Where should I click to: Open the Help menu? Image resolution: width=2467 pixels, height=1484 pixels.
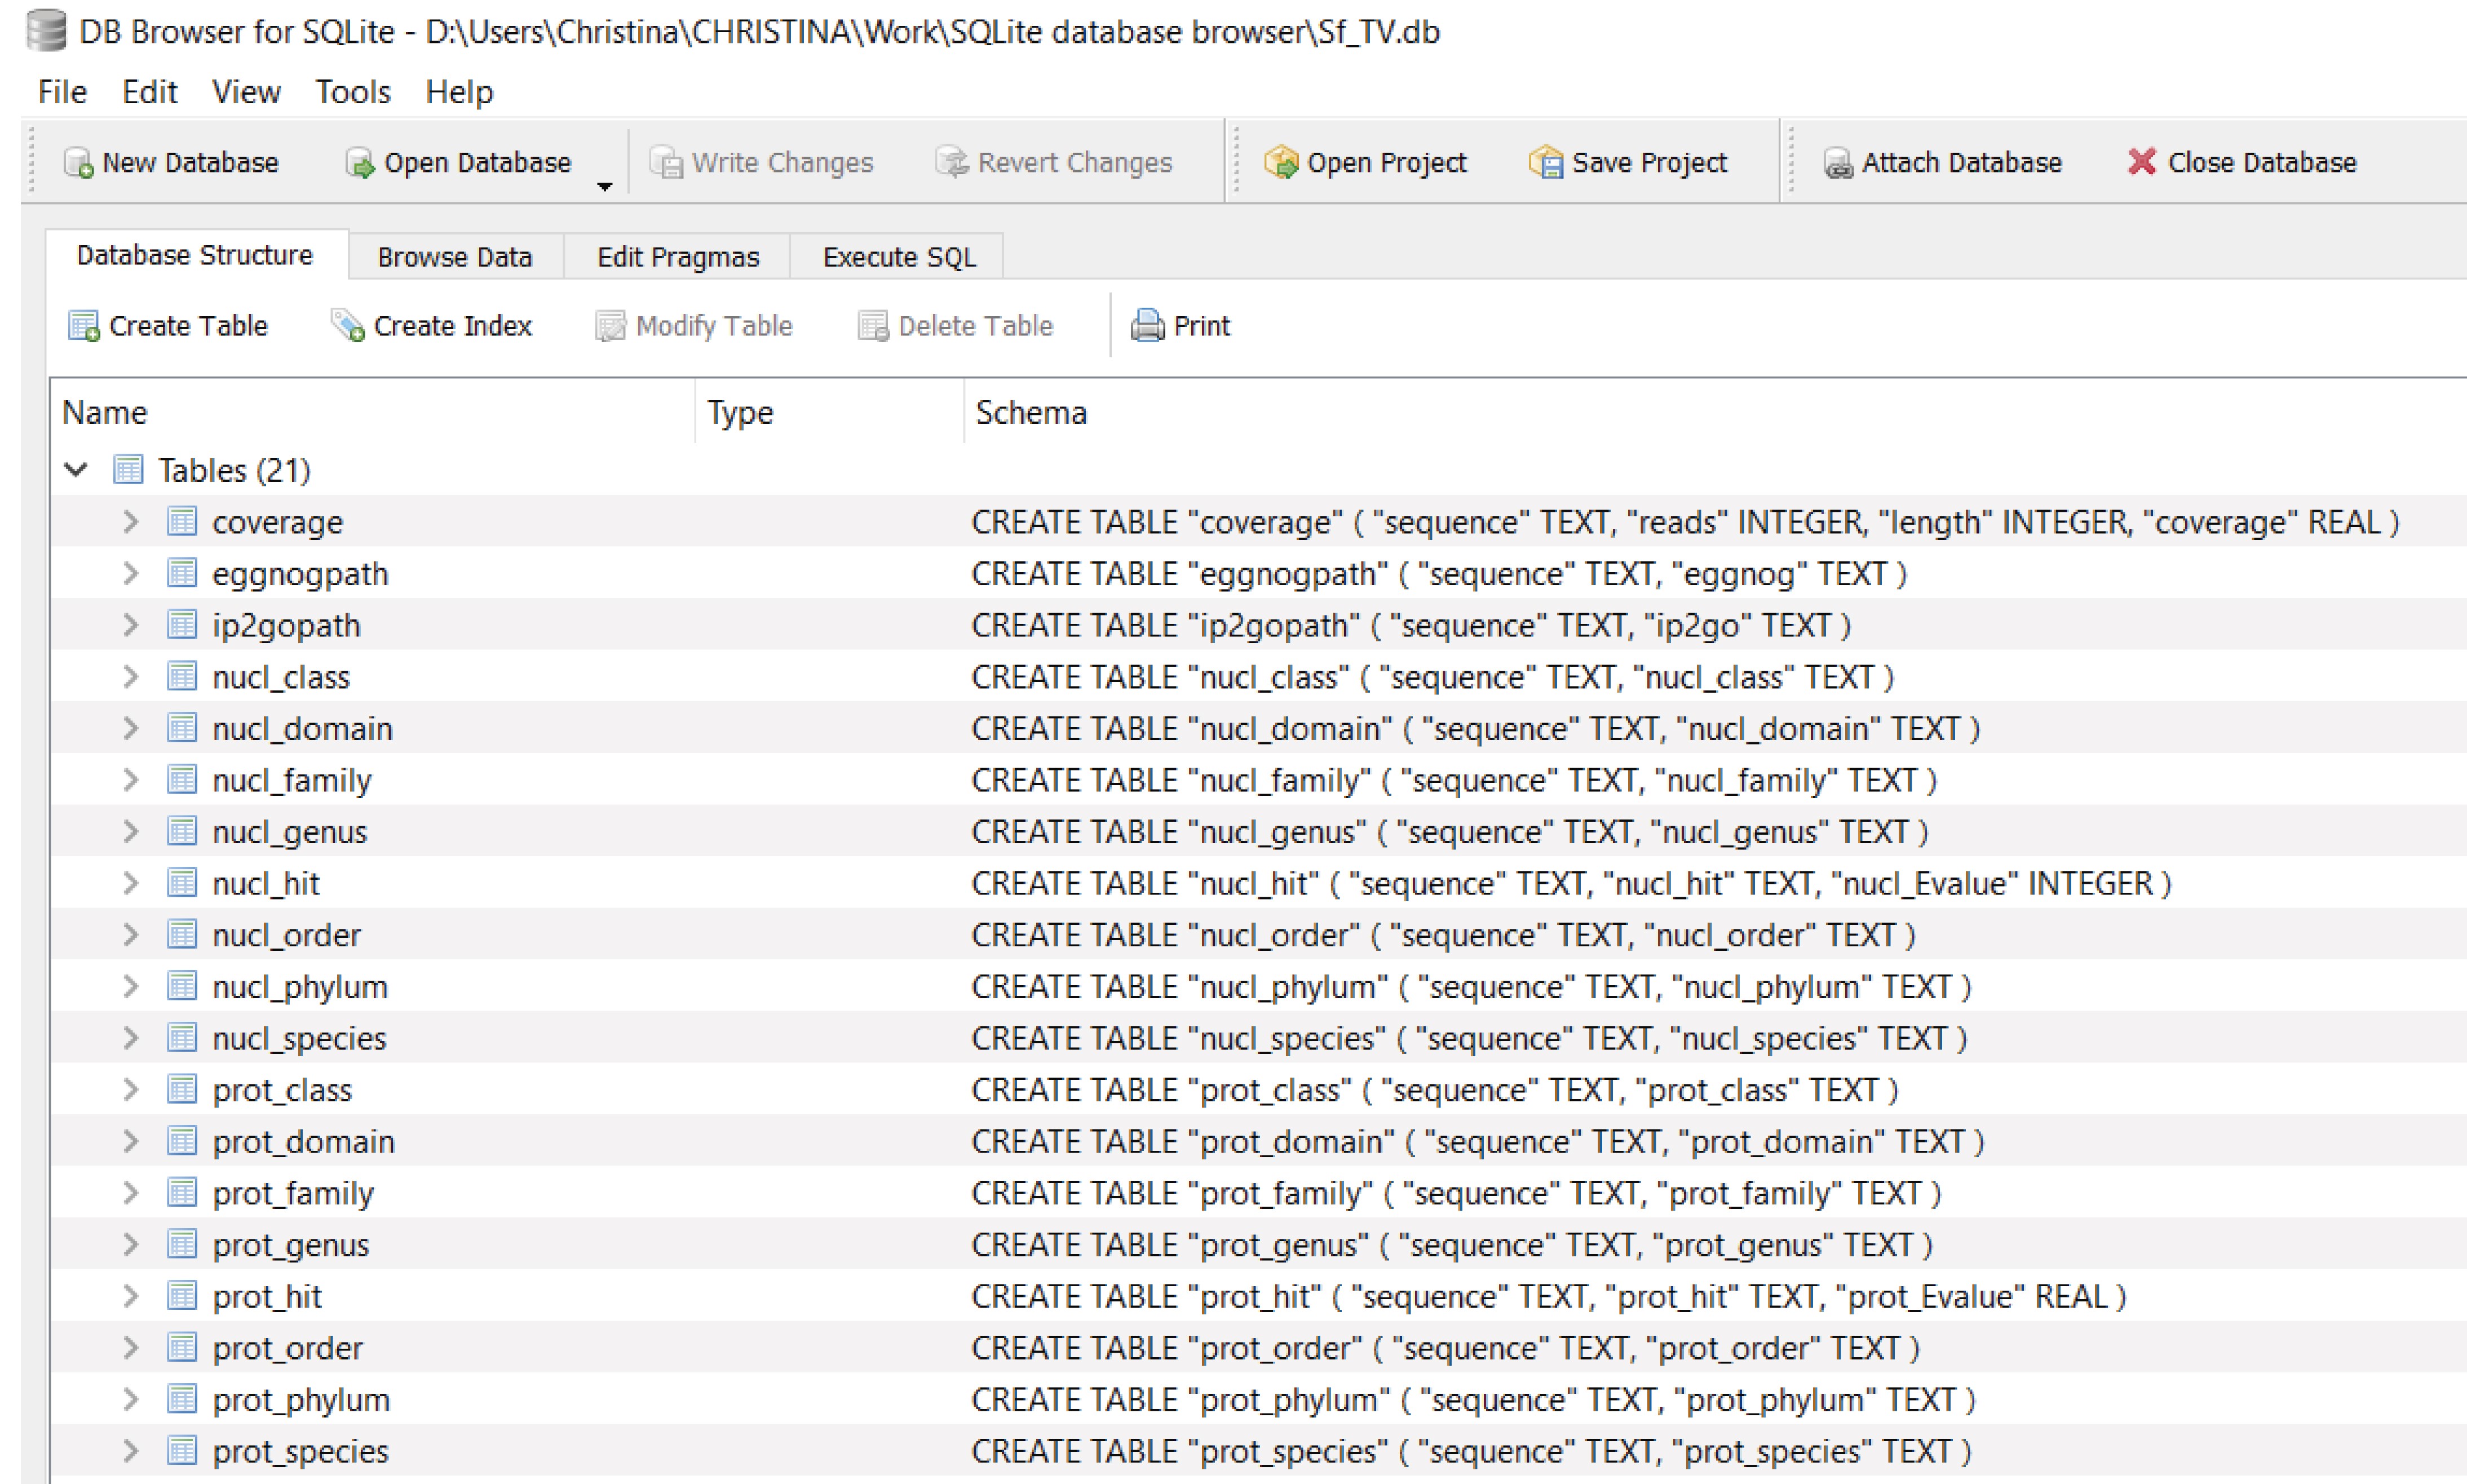point(459,92)
